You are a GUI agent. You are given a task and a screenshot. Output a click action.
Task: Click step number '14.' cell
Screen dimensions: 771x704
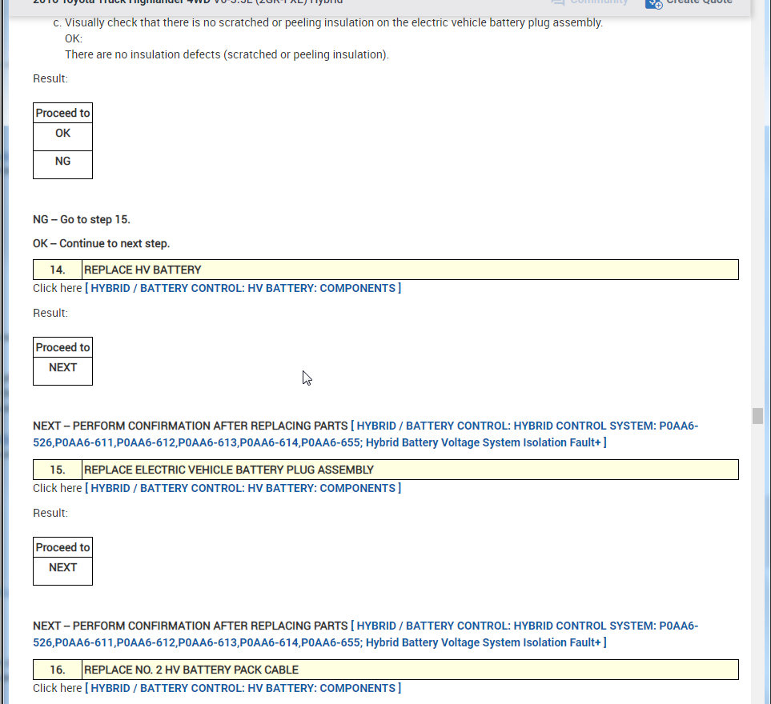(58, 270)
